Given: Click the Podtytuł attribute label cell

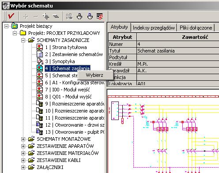Looking at the screenshot, I should (122, 57).
